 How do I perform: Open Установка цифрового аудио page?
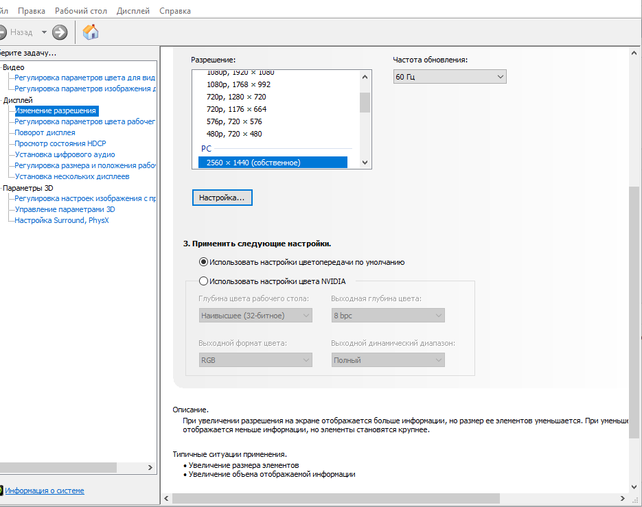pyautogui.click(x=65, y=154)
